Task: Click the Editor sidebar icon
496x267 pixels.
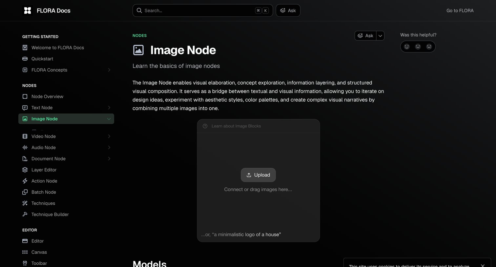Action: tap(25, 241)
